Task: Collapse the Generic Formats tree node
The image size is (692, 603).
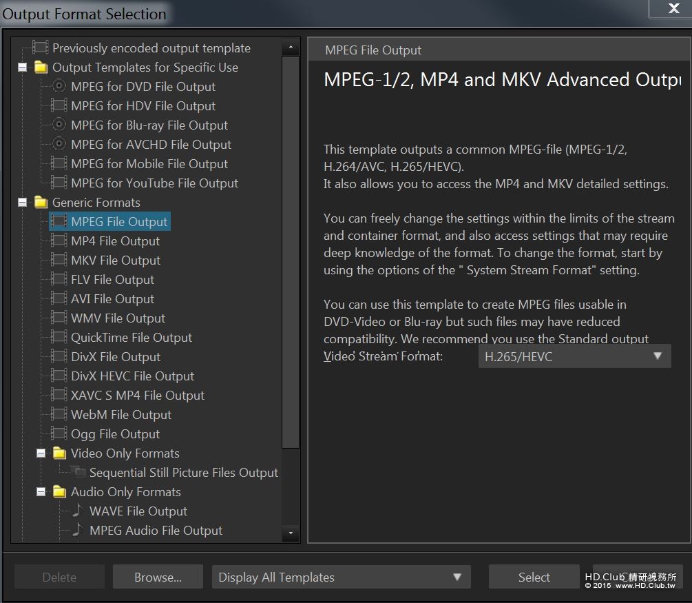Action: [22, 203]
